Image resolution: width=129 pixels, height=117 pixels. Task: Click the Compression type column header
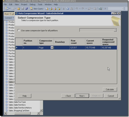click(46, 42)
